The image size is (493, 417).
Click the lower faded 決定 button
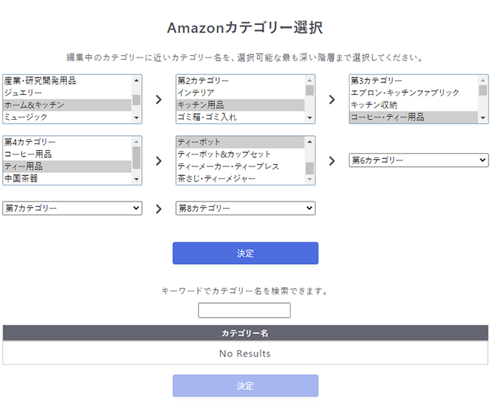[x=245, y=385]
